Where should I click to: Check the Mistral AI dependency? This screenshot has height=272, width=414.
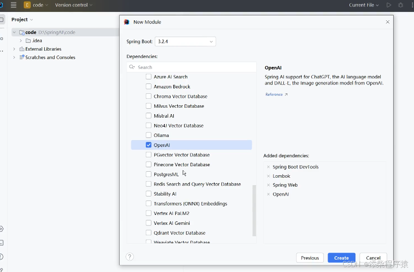148,116
